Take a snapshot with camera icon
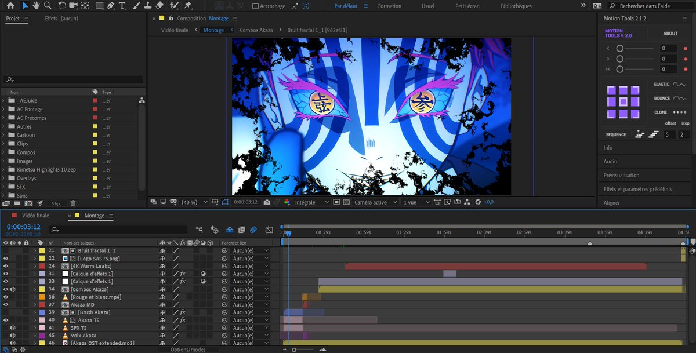This screenshot has width=696, height=353. click(267, 202)
